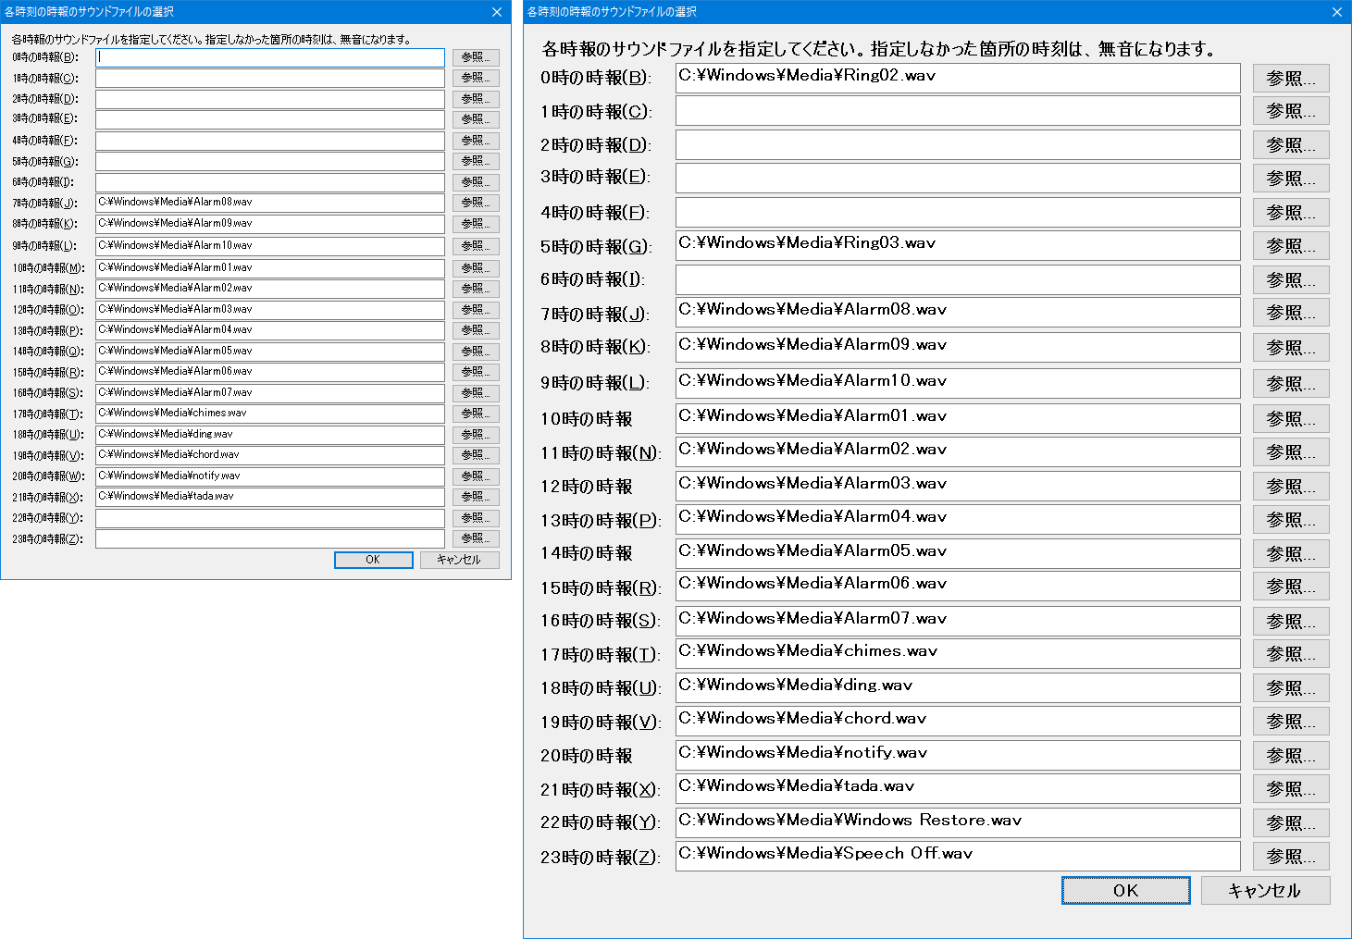This screenshot has height=939, width=1352.
Task: Click キャンセル in the larger right dialog
Action: point(1265,890)
